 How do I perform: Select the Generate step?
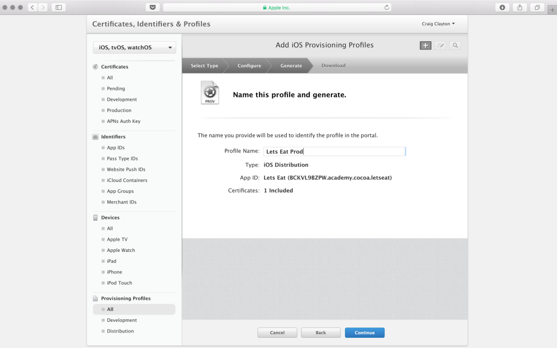click(291, 66)
